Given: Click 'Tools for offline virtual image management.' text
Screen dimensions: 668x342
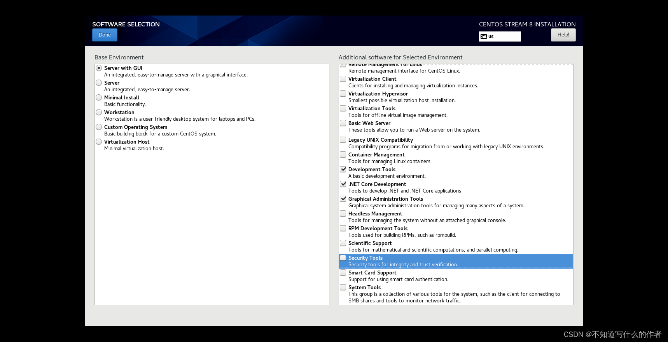Looking at the screenshot, I should (398, 115).
